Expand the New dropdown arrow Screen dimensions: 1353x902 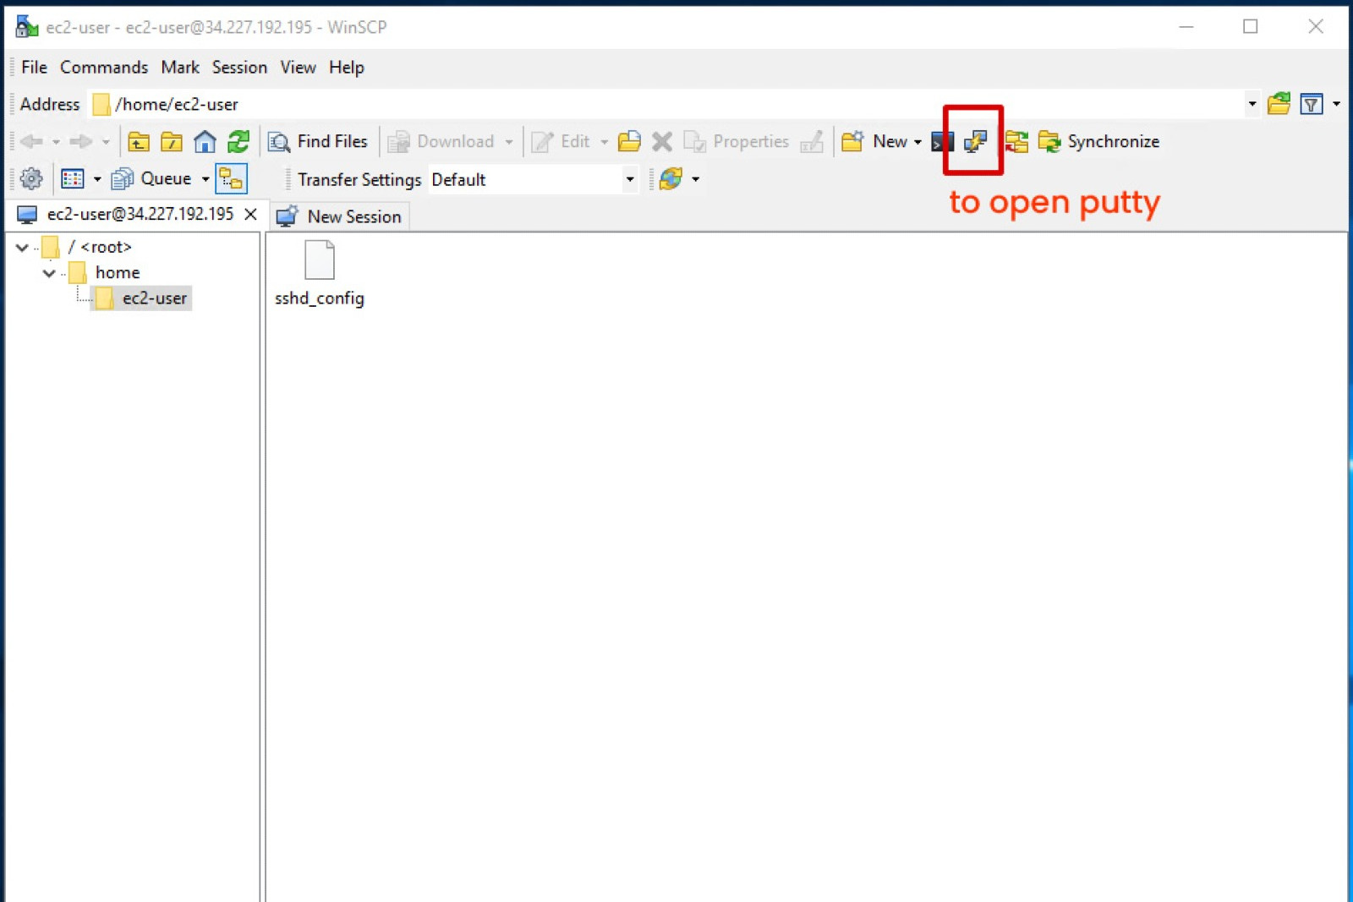(918, 142)
